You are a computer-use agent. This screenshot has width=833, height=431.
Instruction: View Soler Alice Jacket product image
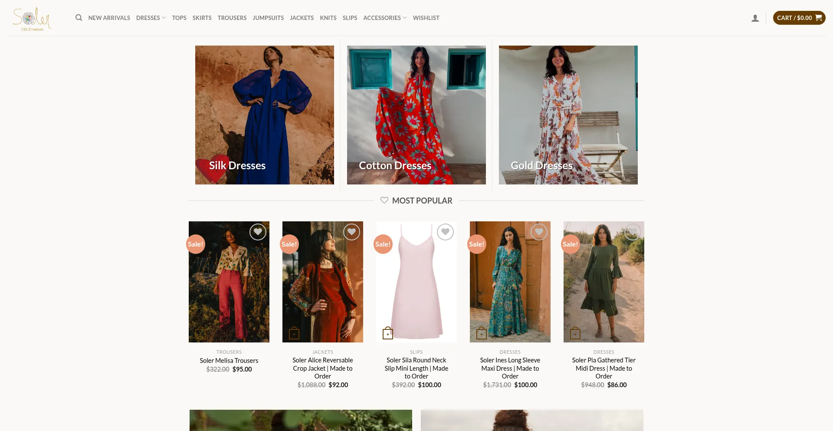pyautogui.click(x=323, y=282)
